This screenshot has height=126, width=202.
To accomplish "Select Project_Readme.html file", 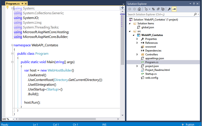I will click(157, 70).
